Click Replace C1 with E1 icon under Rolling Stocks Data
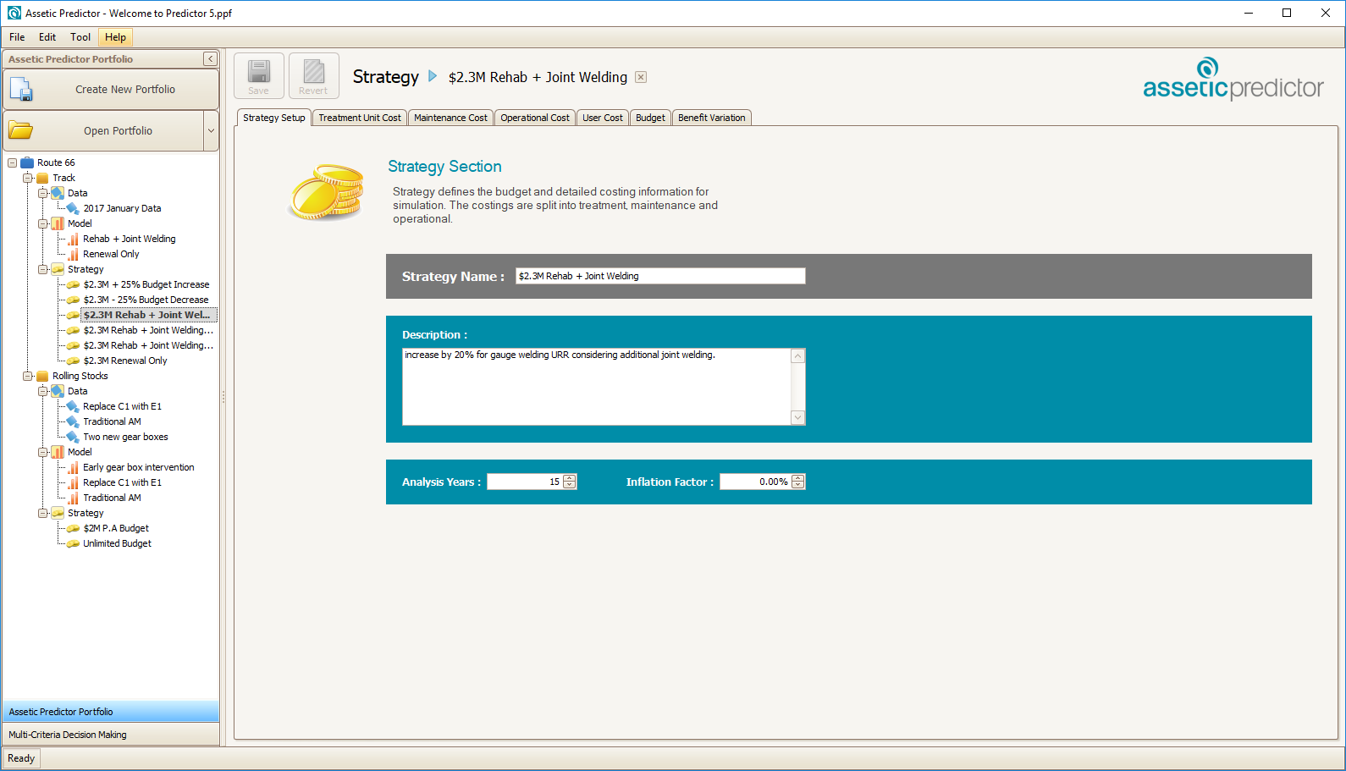The width and height of the screenshot is (1346, 771). 73,406
